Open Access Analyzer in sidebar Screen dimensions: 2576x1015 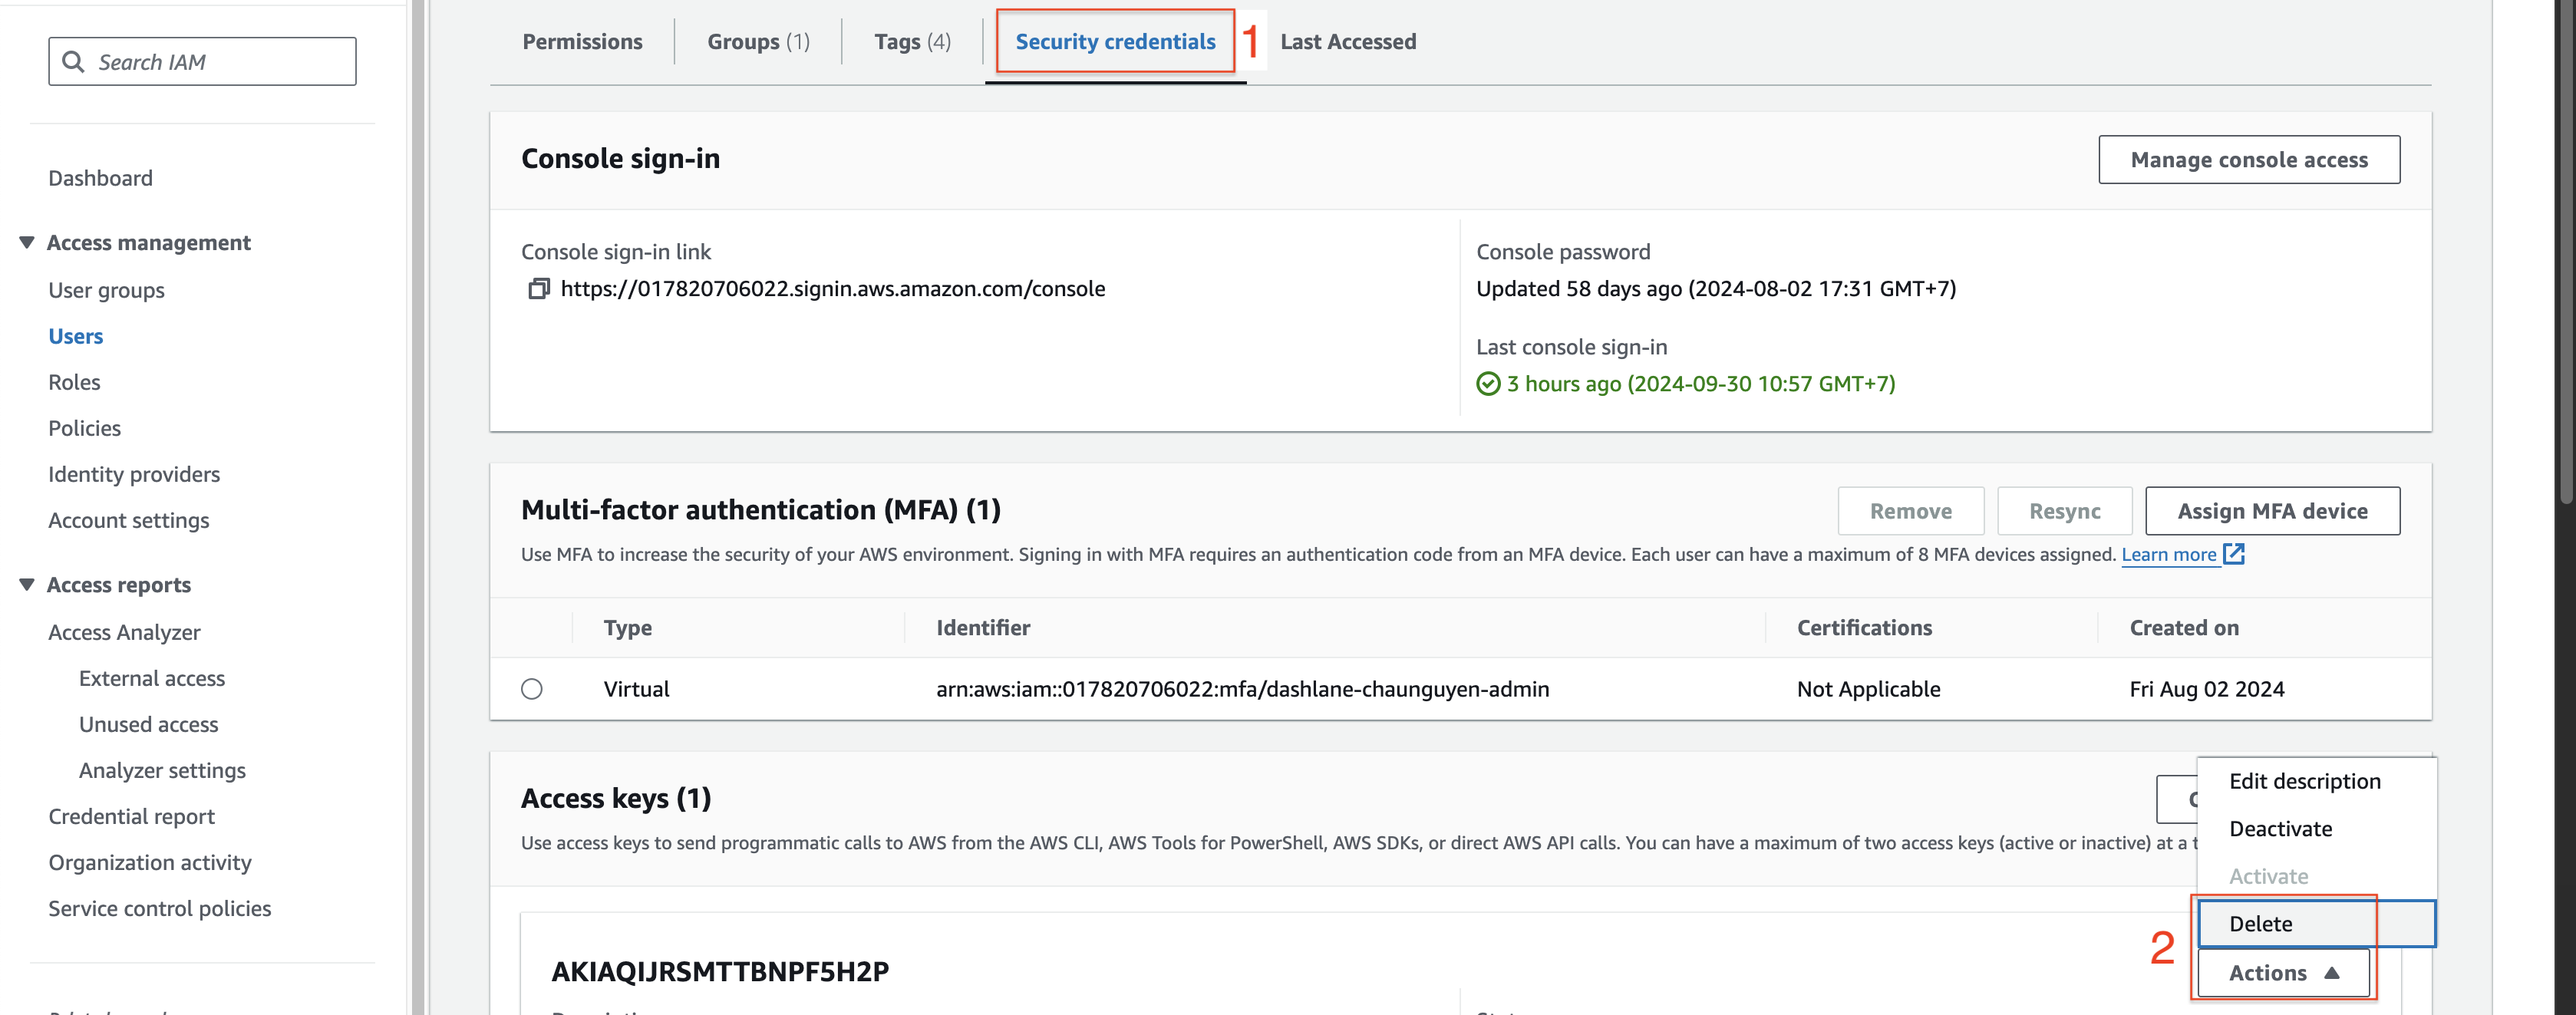click(124, 632)
